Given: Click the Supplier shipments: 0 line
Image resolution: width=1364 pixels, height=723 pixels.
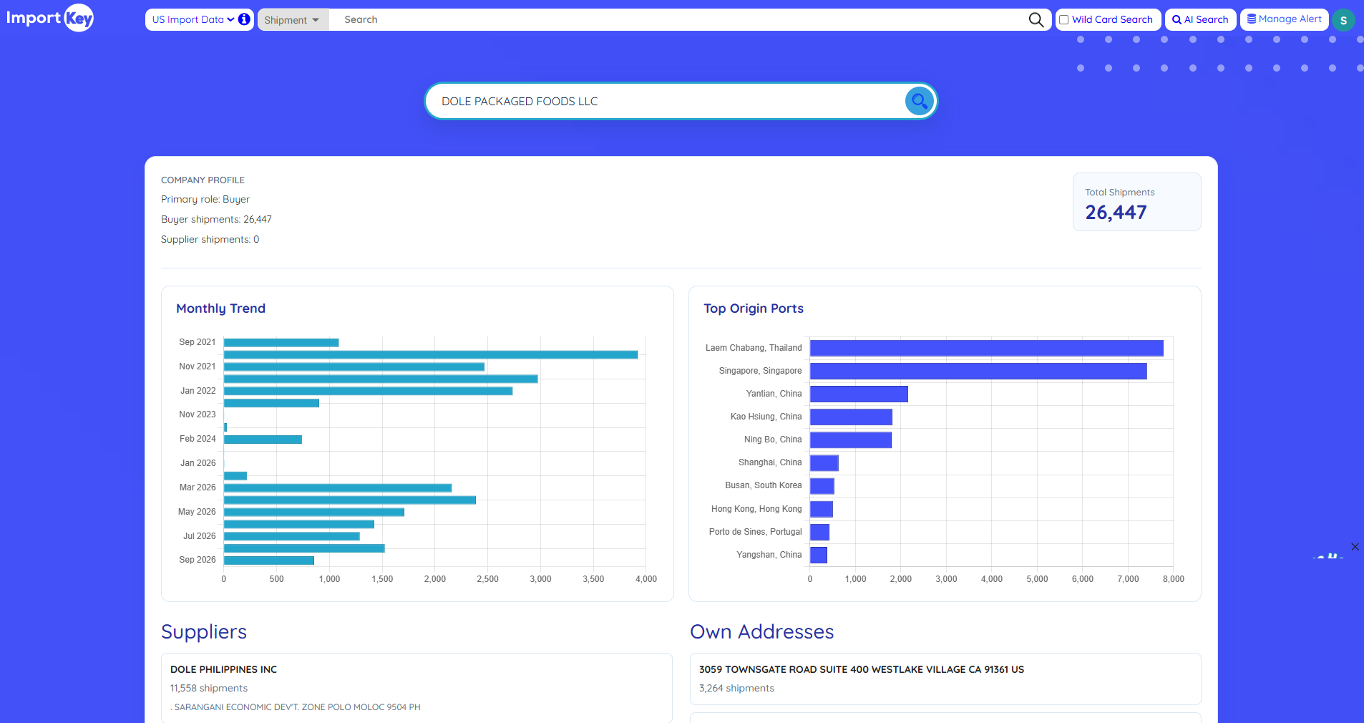Looking at the screenshot, I should point(210,239).
